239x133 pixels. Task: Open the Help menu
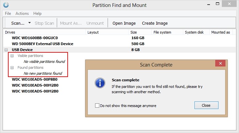click(x=37, y=13)
